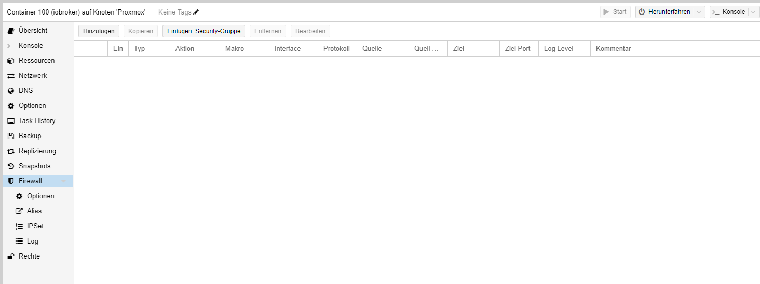The height and width of the screenshot is (284, 760).
Task: Click the Optionen gear icon above Task History
Action: tap(10, 106)
